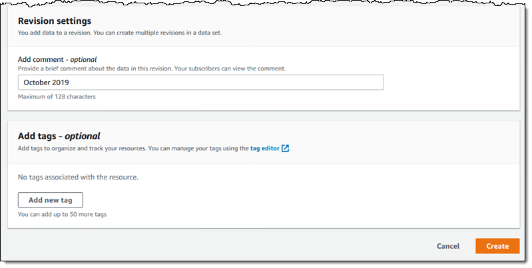
Task: Click the October 2019 comment text
Action: [47, 82]
